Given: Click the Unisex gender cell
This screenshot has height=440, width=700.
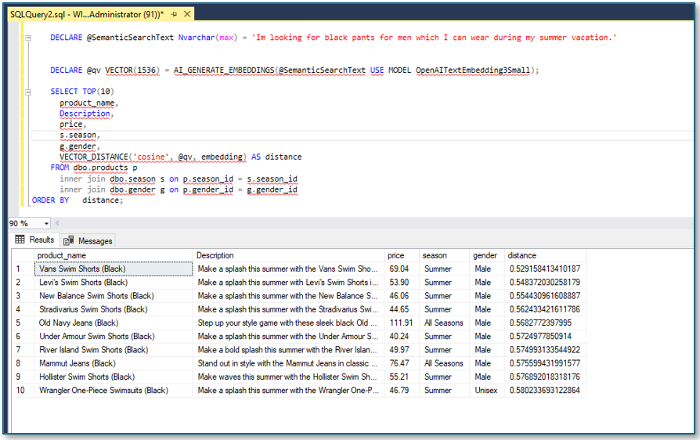Looking at the screenshot, I should [486, 390].
